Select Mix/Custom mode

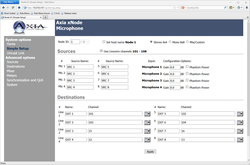(x=187, y=42)
